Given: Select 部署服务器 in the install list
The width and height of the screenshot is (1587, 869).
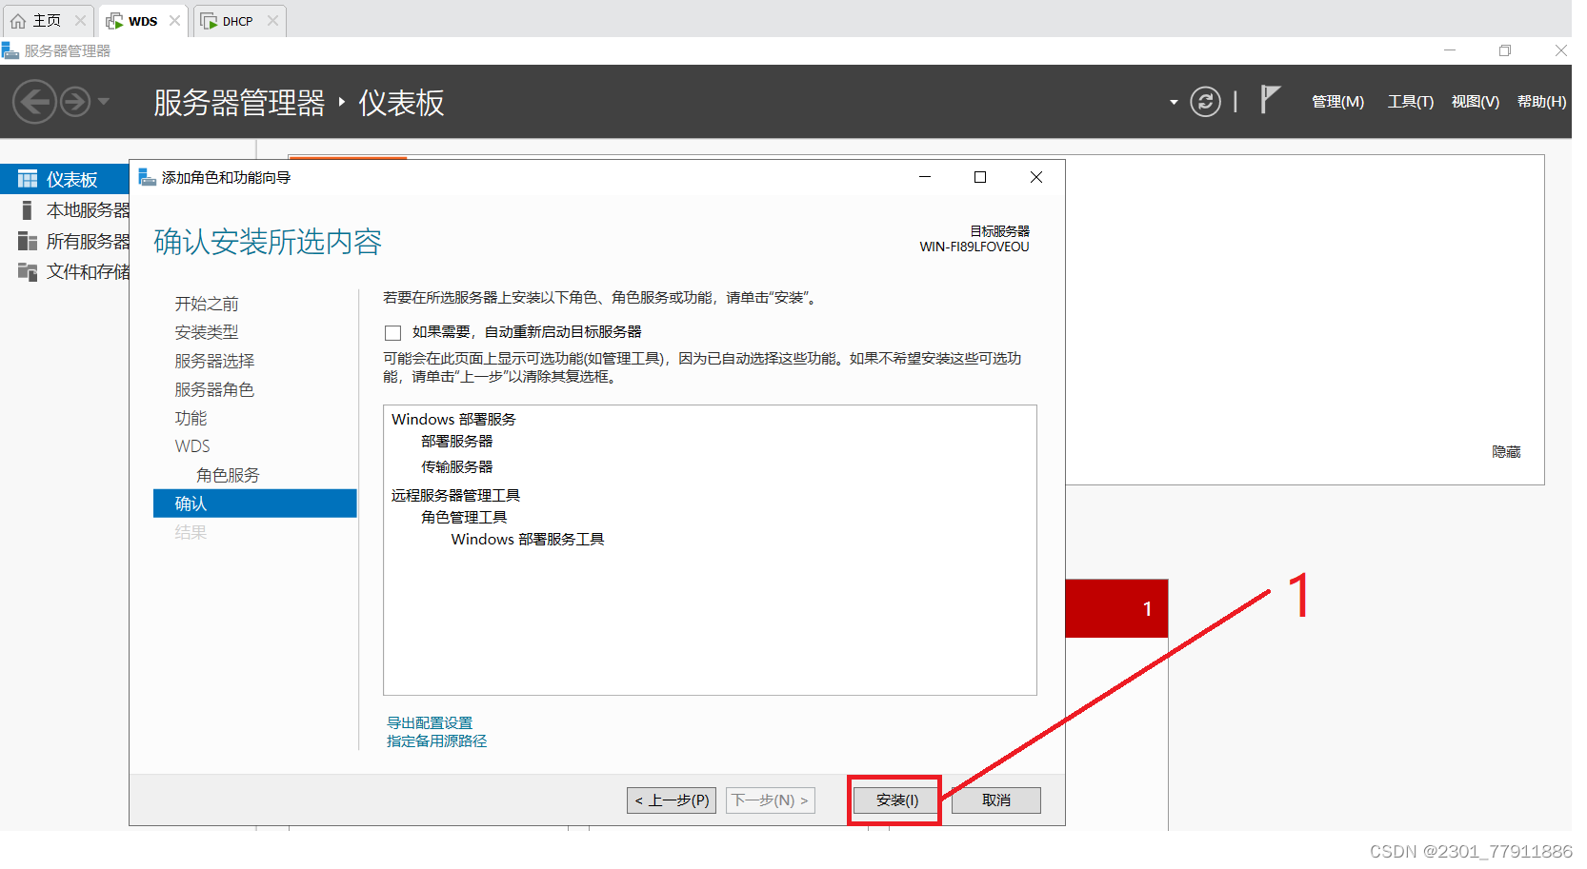Looking at the screenshot, I should point(457,442).
